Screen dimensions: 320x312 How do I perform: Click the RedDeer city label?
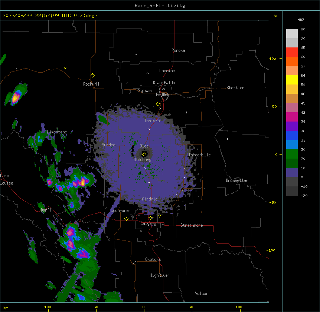click(x=163, y=94)
